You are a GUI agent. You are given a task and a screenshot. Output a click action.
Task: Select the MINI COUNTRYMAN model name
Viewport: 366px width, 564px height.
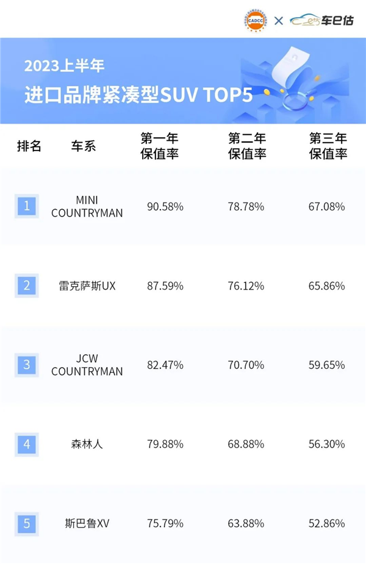pos(87,207)
